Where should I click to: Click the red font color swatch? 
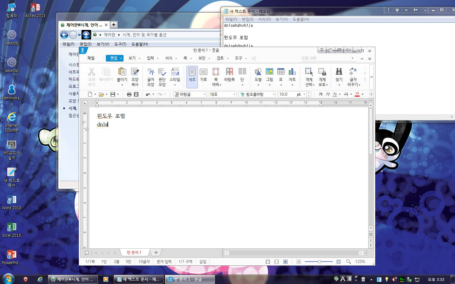[357, 94]
